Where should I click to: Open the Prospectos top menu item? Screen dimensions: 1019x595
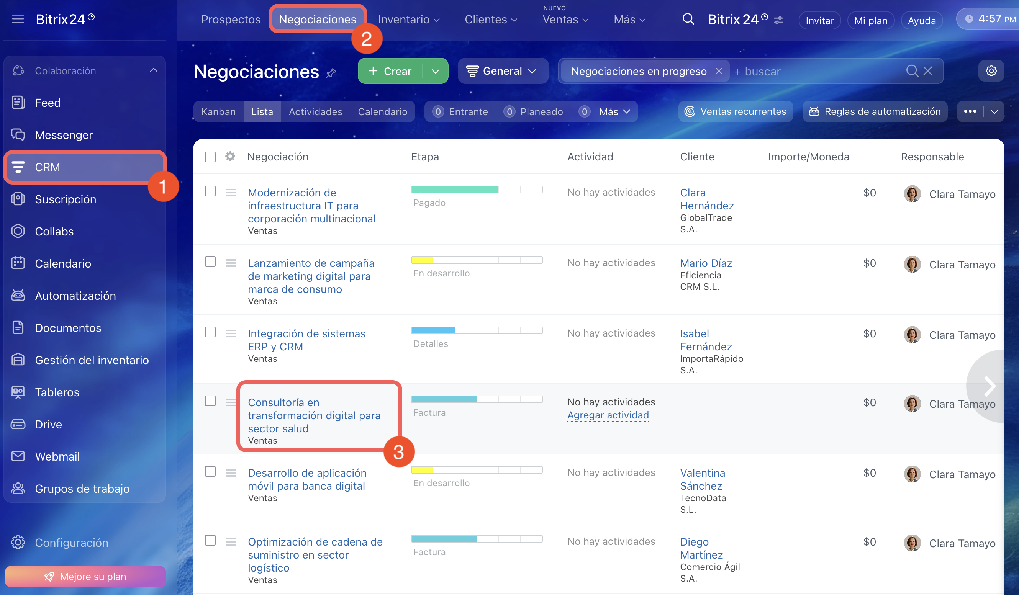point(231,20)
